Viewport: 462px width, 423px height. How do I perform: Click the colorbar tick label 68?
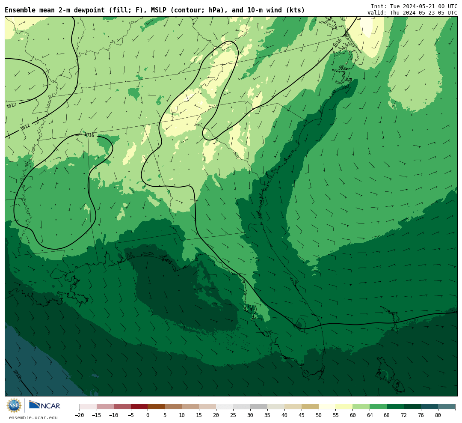click(x=387, y=415)
